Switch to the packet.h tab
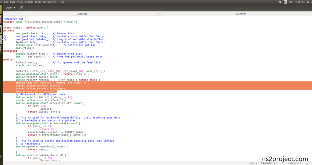 (x=241, y=14)
